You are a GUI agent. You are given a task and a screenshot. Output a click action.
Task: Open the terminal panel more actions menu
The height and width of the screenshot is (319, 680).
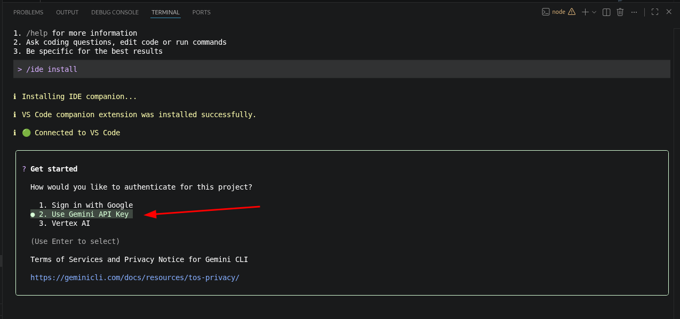click(634, 12)
